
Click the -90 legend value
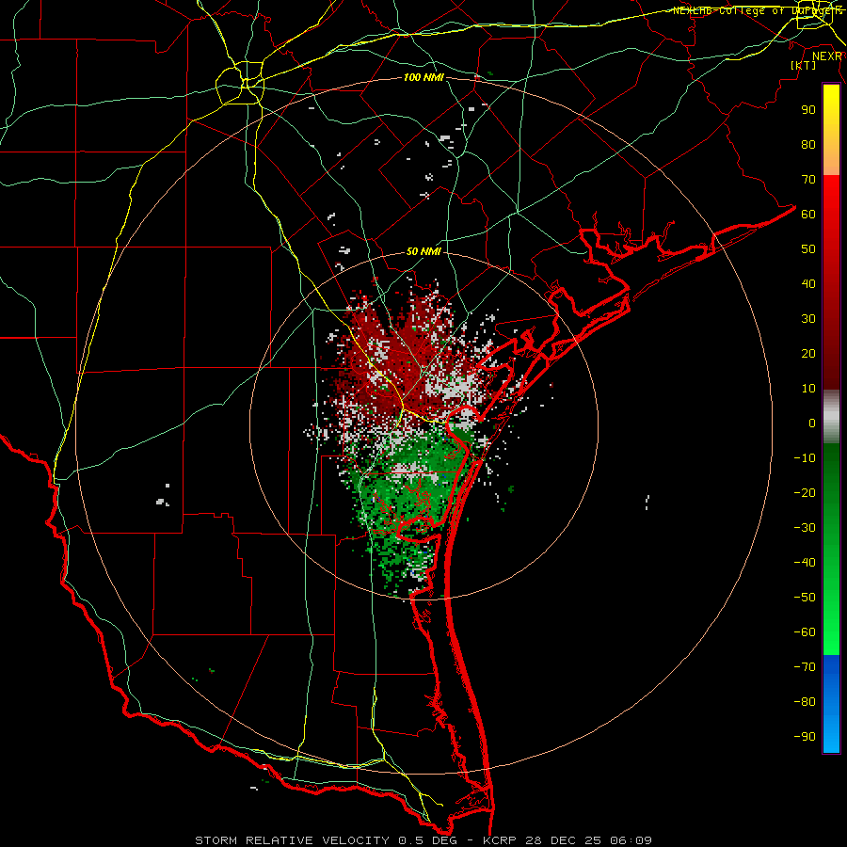click(805, 737)
